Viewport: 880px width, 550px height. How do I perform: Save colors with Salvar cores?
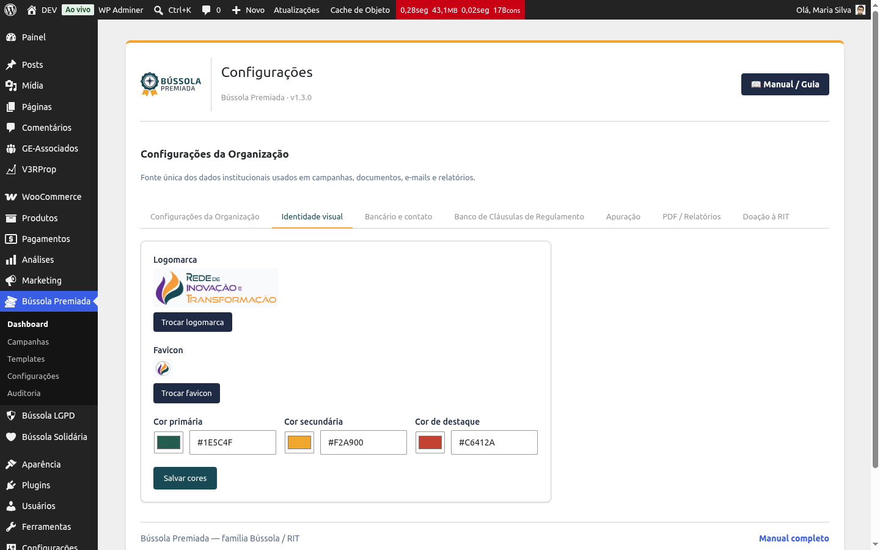point(185,478)
